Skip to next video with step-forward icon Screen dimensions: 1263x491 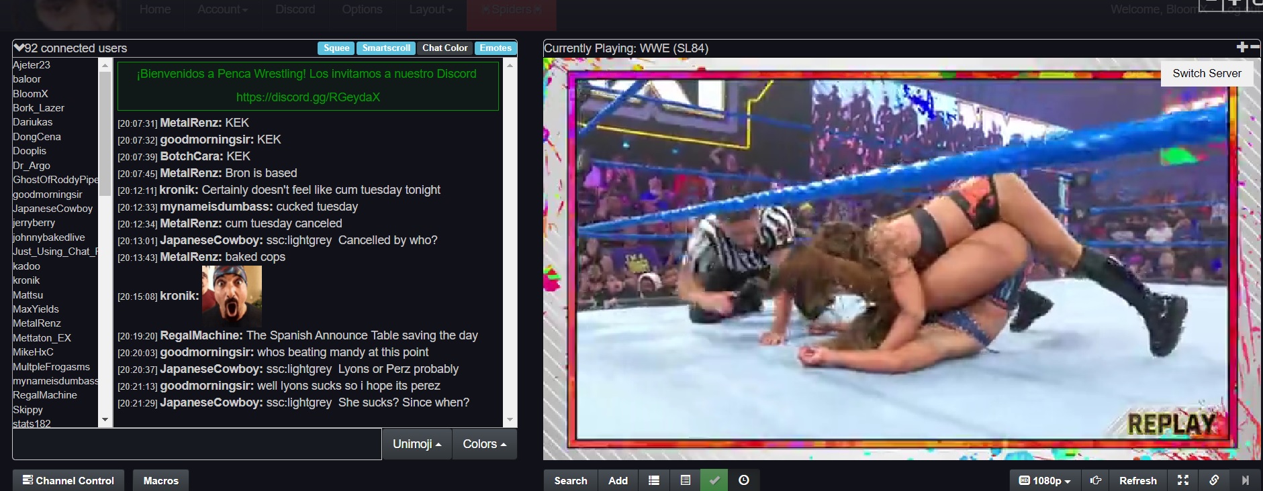[1245, 480]
